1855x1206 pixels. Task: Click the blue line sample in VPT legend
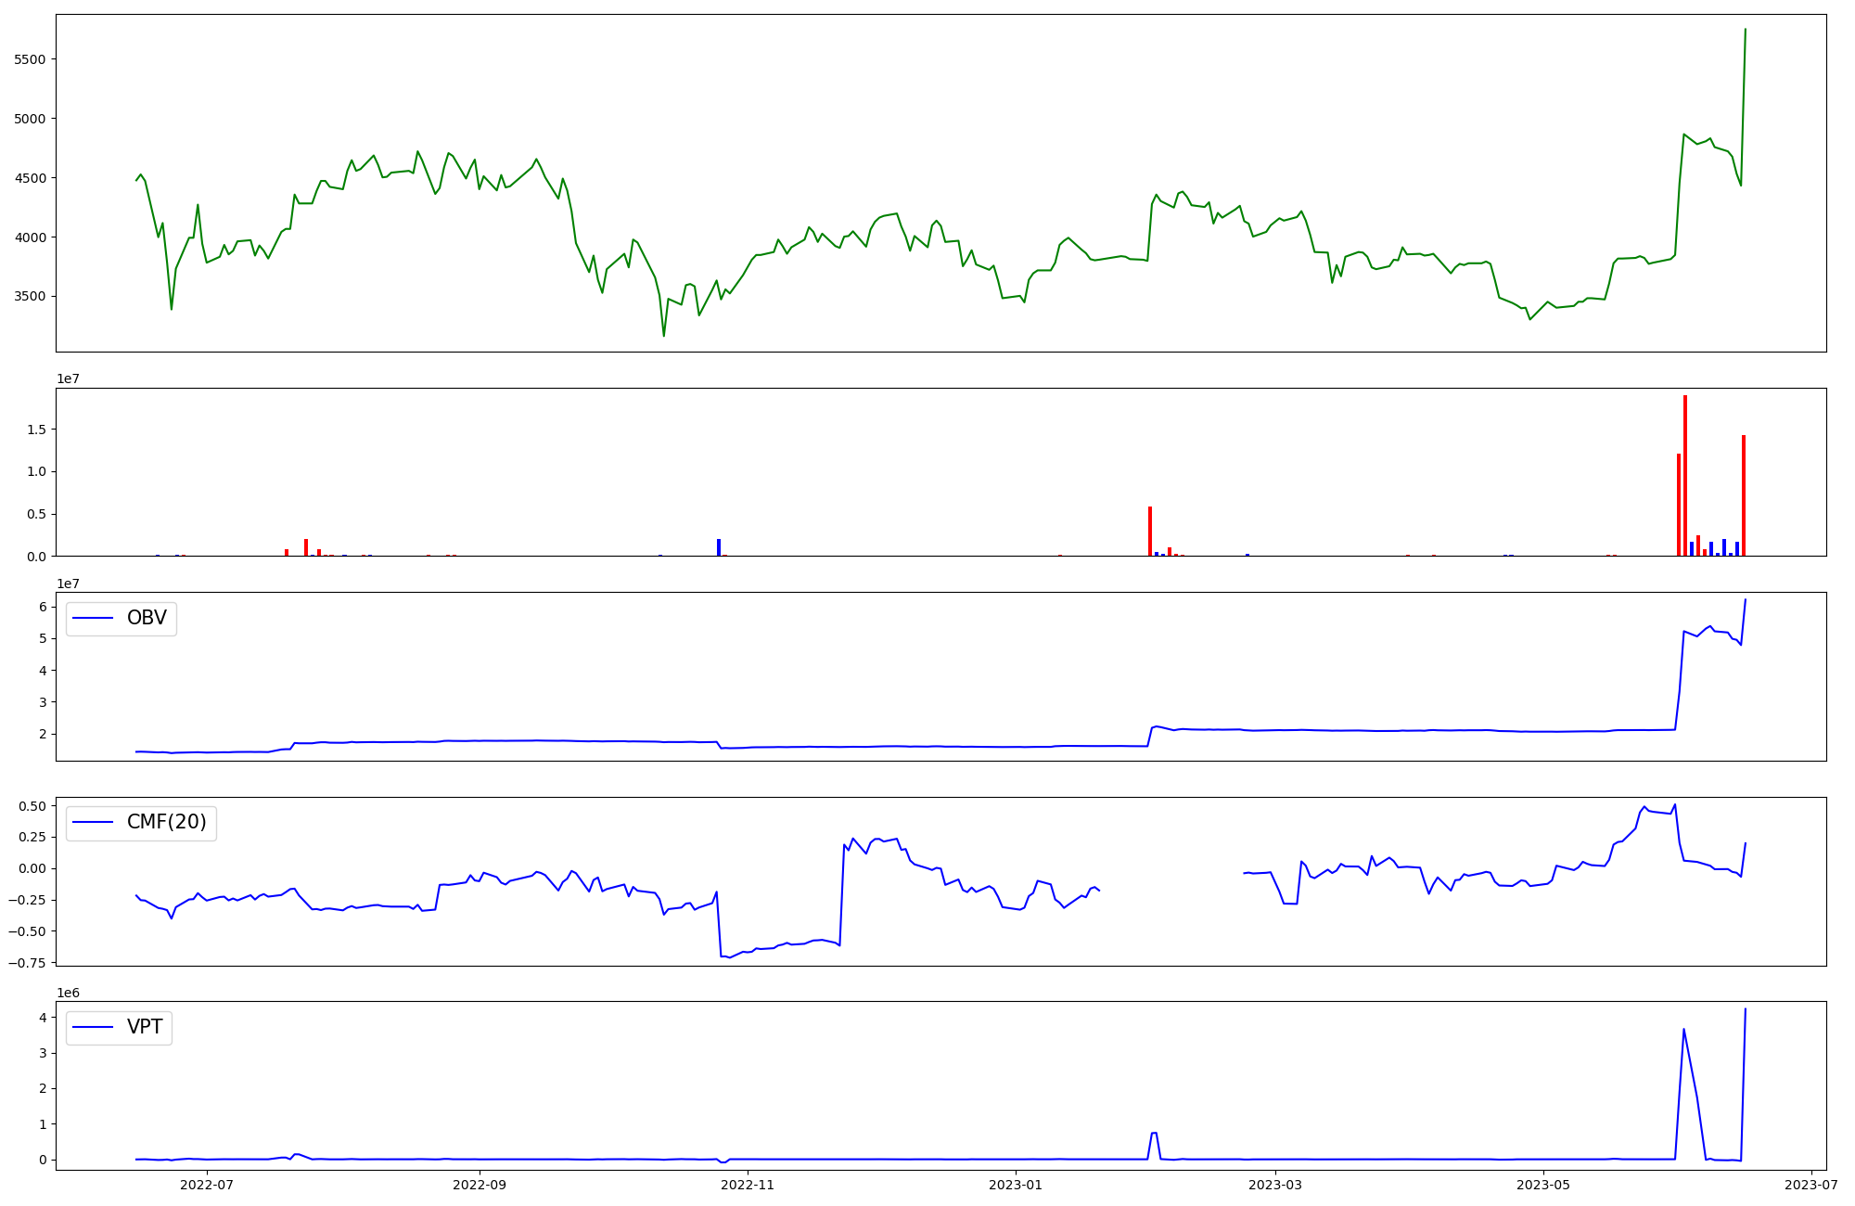coord(93,1027)
